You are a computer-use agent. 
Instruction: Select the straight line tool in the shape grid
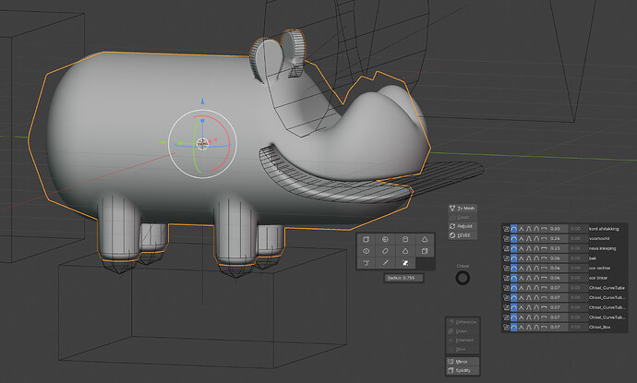[x=386, y=263]
